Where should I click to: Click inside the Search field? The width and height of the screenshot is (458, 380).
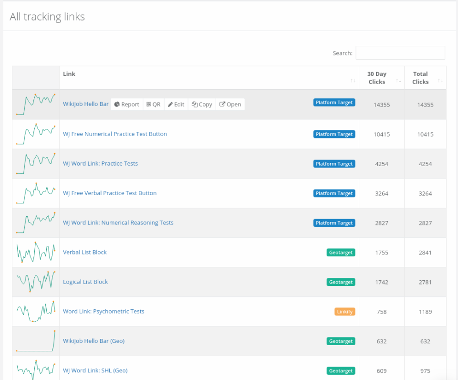pyautogui.click(x=400, y=53)
